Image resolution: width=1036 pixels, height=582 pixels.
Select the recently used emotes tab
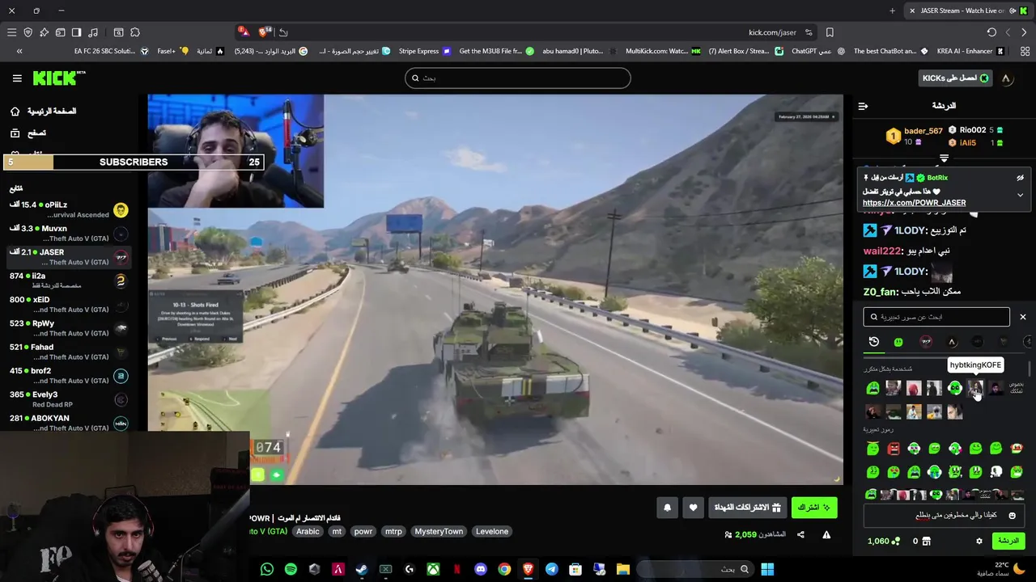(874, 342)
